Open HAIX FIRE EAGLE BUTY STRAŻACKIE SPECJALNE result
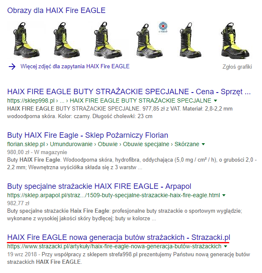This screenshot has height=273, width=262. 129,92
